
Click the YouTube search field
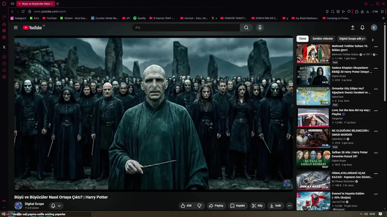[186, 27]
